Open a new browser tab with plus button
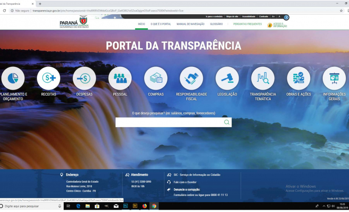 pyautogui.click(x=40, y=4)
